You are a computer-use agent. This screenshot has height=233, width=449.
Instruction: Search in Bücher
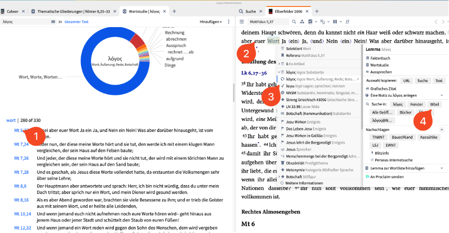tap(405, 113)
